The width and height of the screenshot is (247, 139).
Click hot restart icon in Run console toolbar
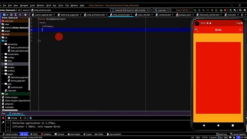point(25,118)
